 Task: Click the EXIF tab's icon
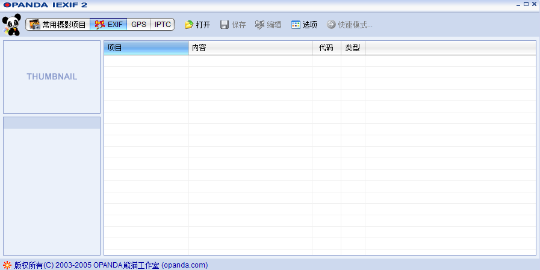click(x=99, y=25)
